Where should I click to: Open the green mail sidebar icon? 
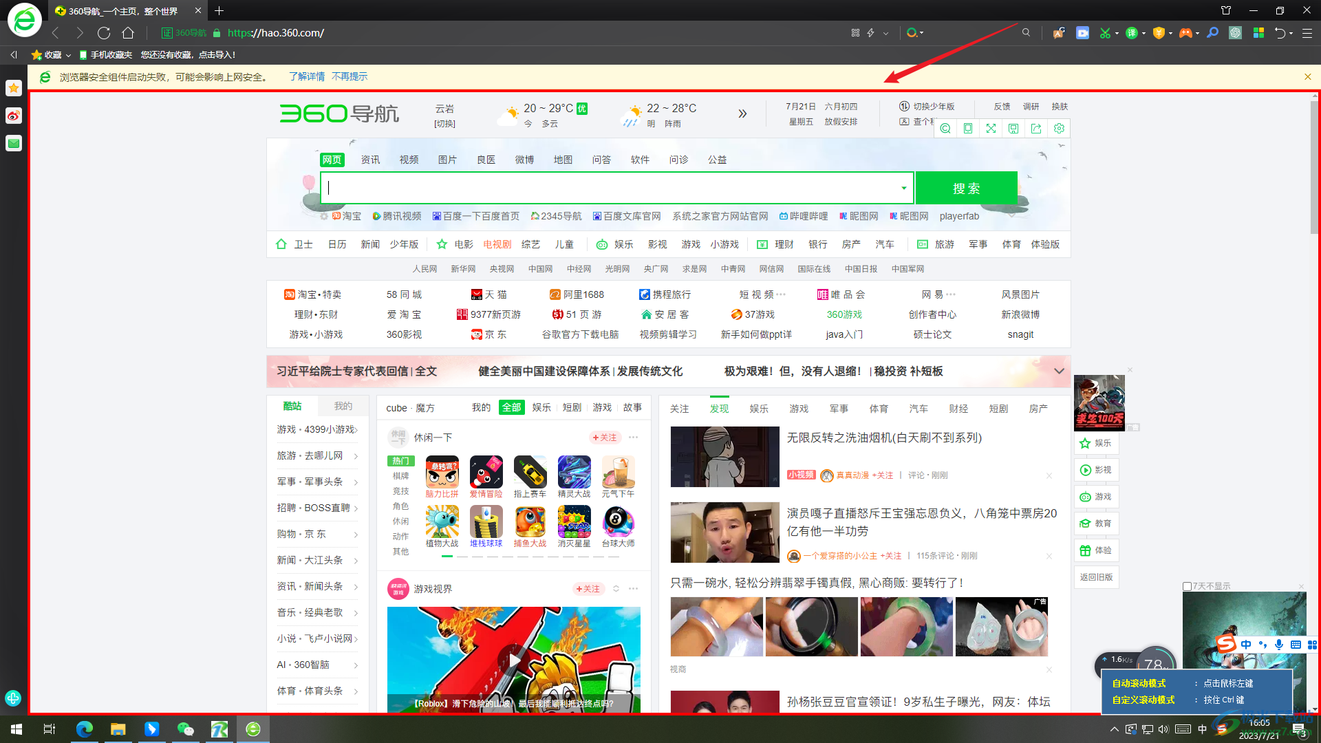[x=14, y=143]
